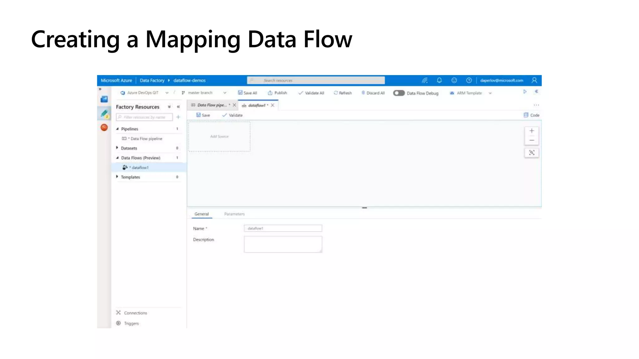This screenshot has width=639, height=359.
Task: Click the Description text box
Action: coord(283,244)
